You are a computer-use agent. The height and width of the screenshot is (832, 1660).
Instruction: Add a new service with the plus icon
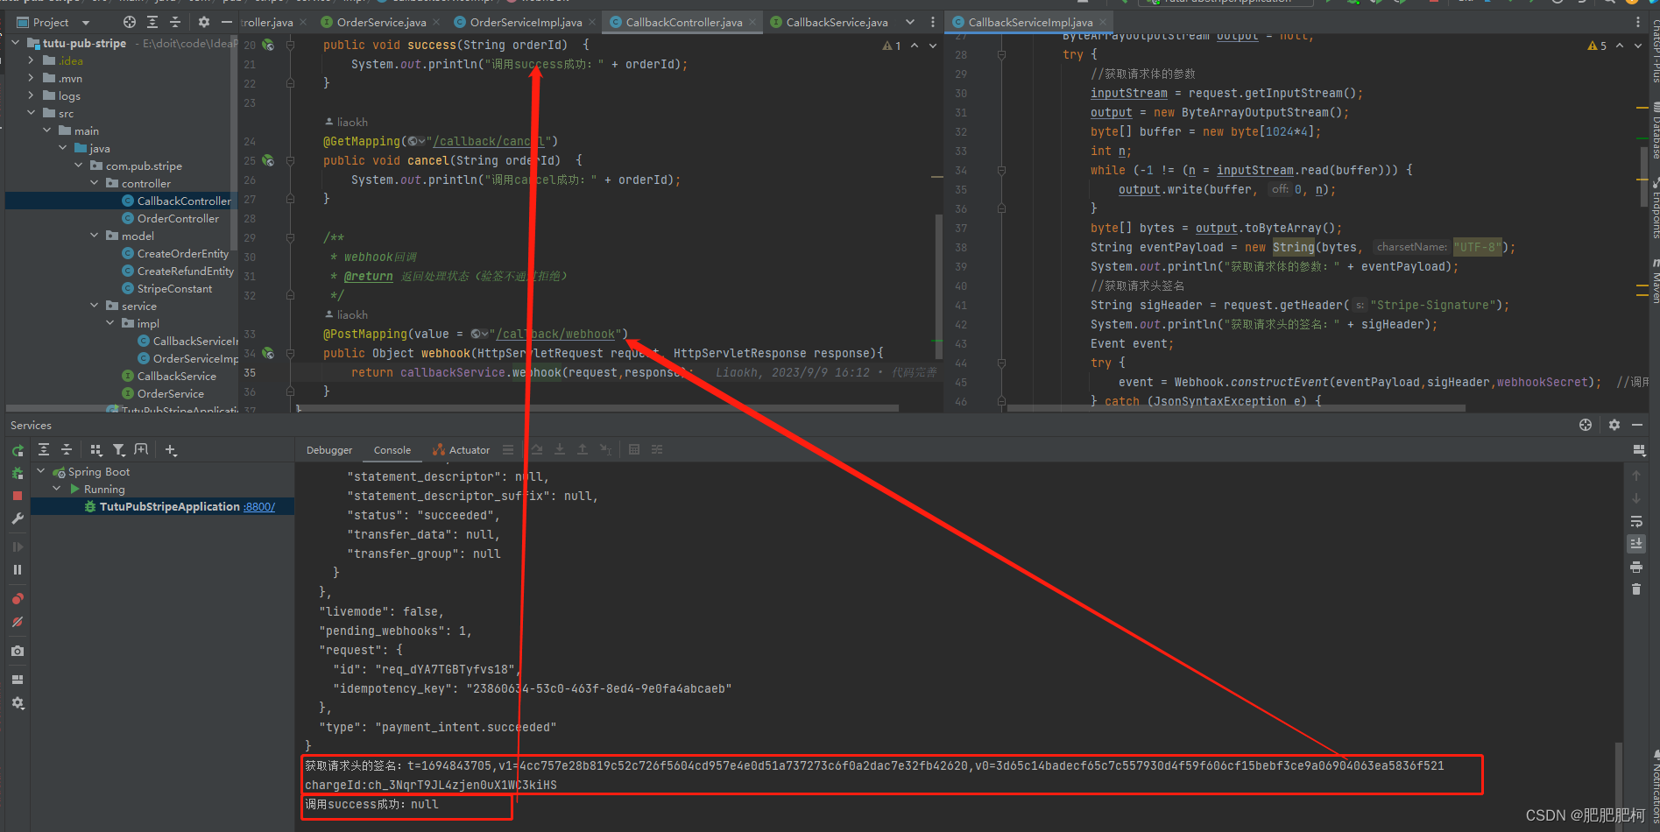coord(172,449)
